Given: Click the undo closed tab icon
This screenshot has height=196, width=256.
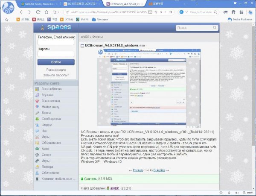Looking at the screenshot, I should click(x=55, y=12).
